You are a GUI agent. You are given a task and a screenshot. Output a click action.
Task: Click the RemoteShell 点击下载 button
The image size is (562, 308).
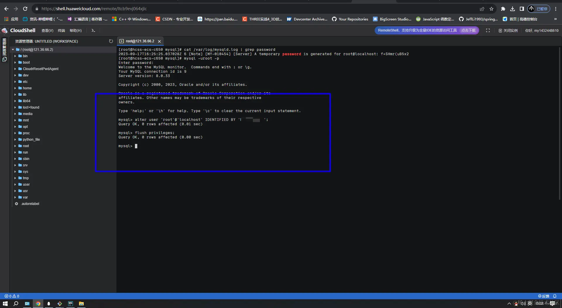[468, 30]
